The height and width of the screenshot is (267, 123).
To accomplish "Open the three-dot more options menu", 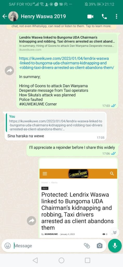I will [x=116, y=16].
